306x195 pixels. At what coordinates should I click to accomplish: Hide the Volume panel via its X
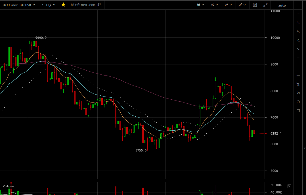click(289, 186)
